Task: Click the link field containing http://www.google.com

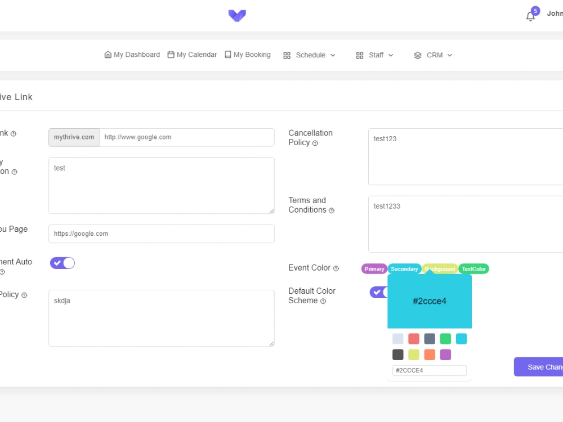Action: (187, 137)
